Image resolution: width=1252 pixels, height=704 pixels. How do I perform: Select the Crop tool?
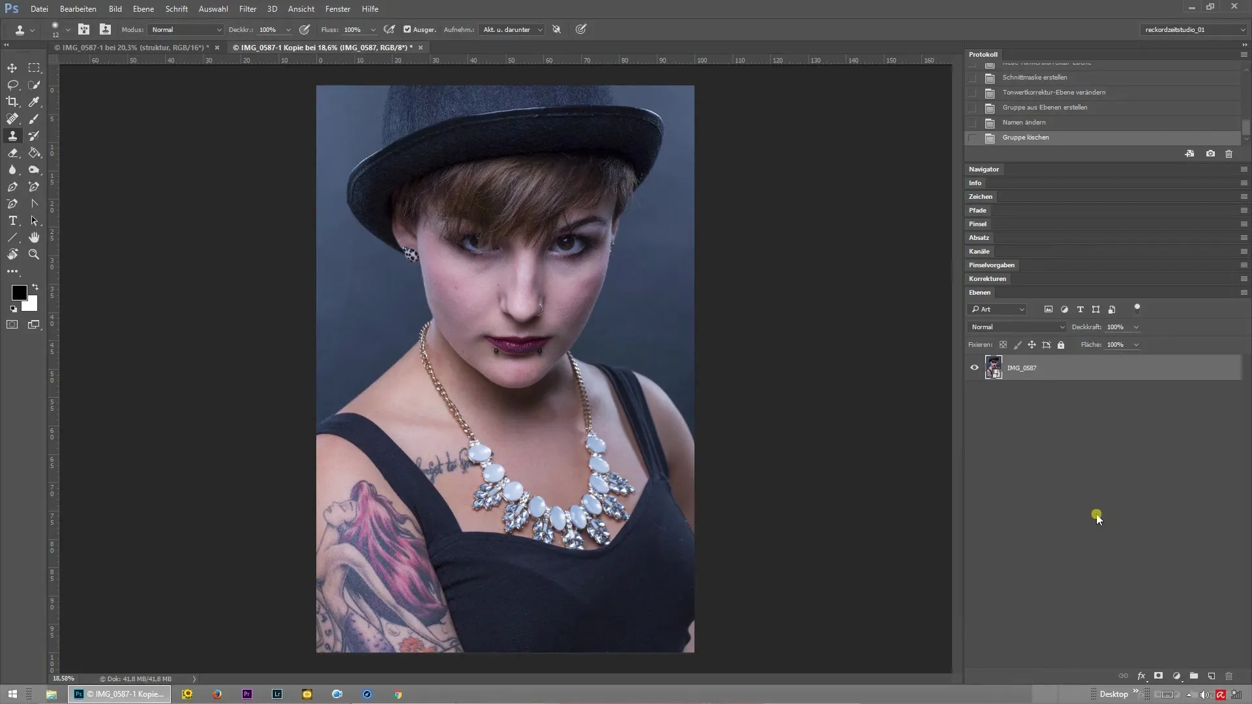point(12,102)
